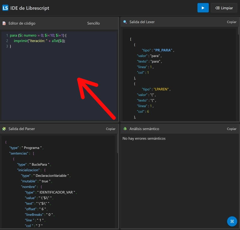Click the "LPAREN" token value

[x=161, y=89]
